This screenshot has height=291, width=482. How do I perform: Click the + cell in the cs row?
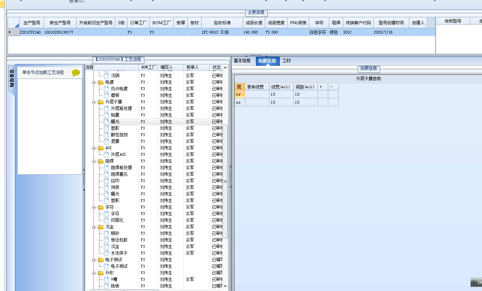pos(323,94)
